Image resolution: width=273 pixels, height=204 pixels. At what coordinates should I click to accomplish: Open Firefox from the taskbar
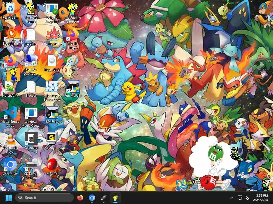click(x=80, y=198)
